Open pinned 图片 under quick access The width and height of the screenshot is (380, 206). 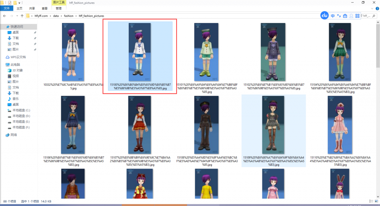coord(16,49)
